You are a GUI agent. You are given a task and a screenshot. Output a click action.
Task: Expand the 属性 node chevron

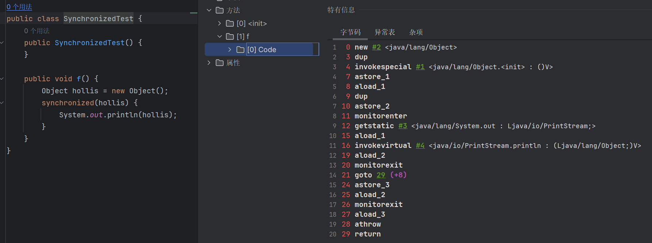(x=209, y=63)
